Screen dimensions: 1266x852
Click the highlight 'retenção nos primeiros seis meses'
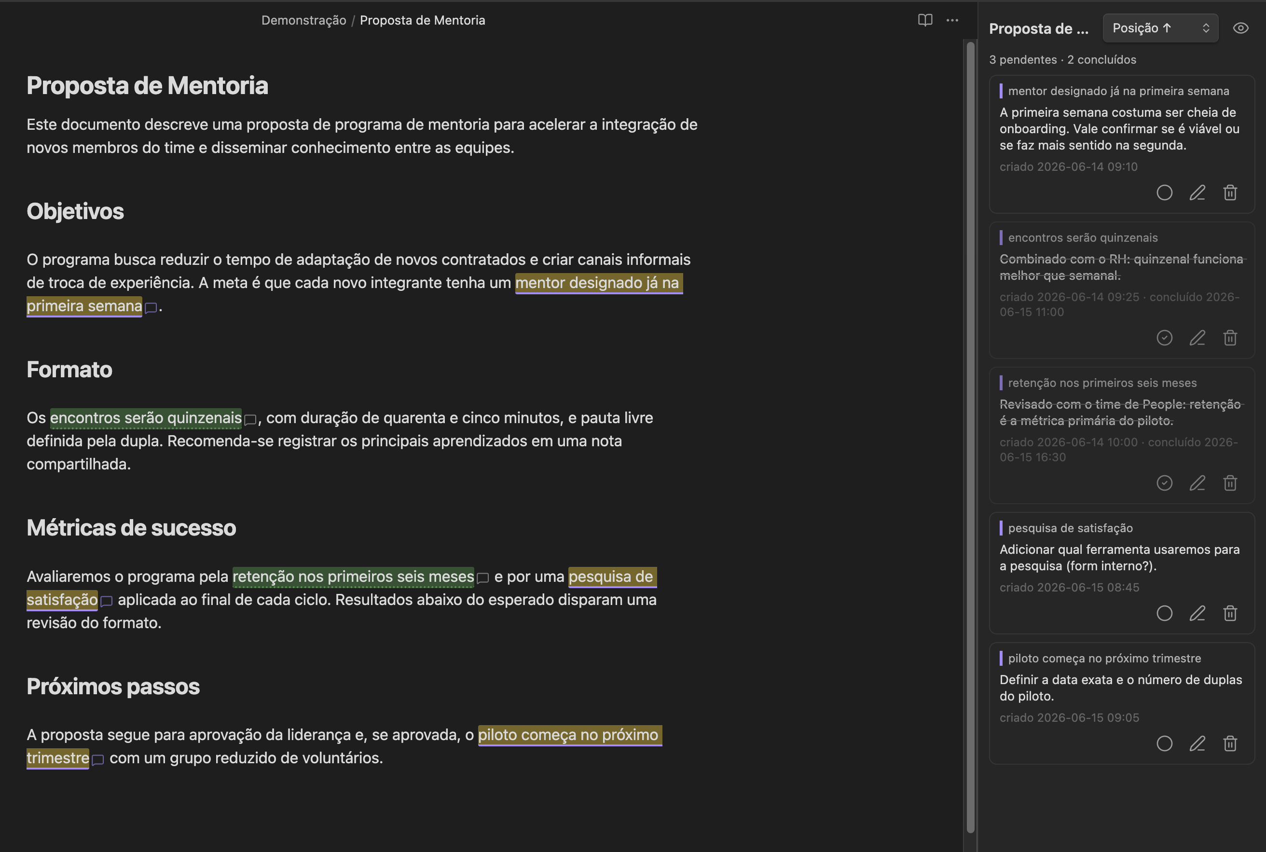(x=353, y=577)
